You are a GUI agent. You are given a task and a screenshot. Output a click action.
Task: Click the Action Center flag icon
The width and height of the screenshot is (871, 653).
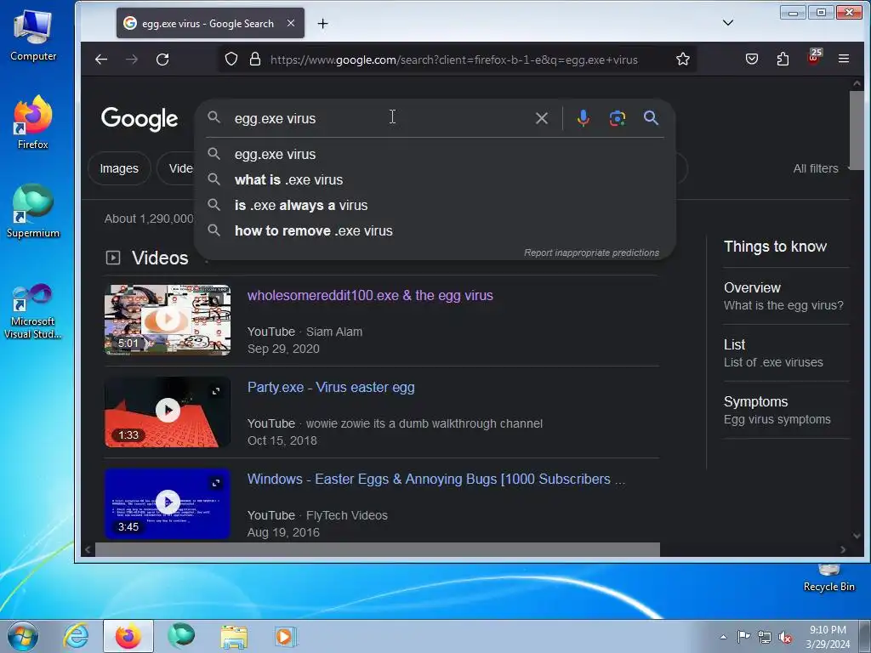[743, 636]
